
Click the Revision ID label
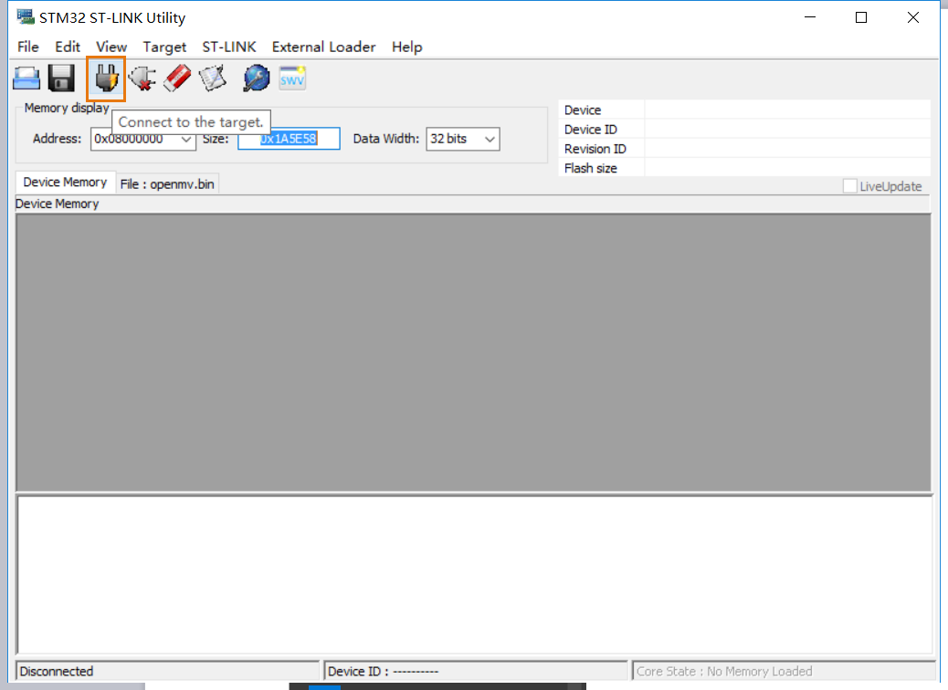pyautogui.click(x=595, y=150)
